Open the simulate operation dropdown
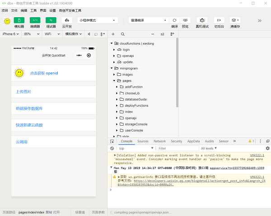 pos(74,34)
